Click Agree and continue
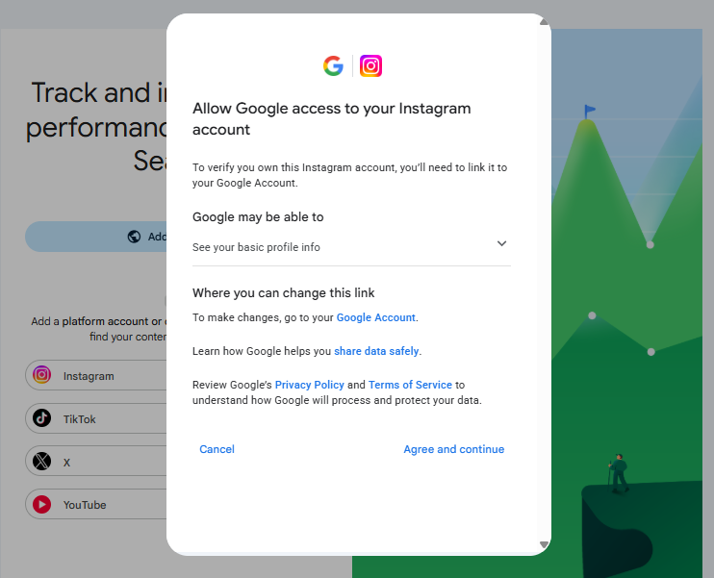The height and width of the screenshot is (578, 714). (x=453, y=449)
